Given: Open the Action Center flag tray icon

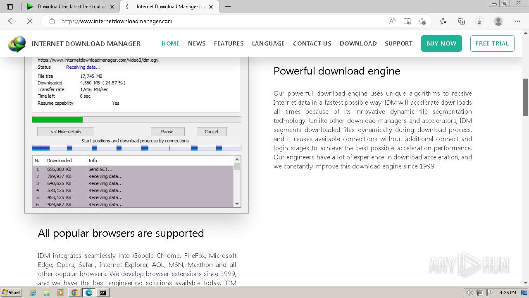Looking at the screenshot, I should [490, 293].
